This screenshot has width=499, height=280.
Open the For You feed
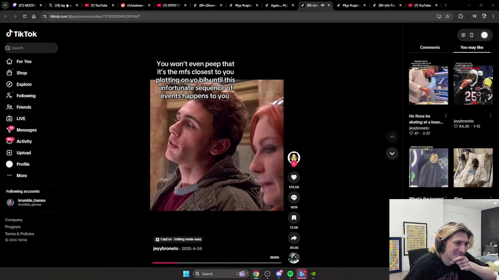coord(19,61)
